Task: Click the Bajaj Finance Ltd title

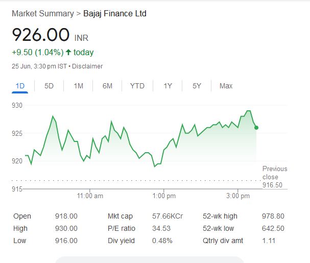Action: coord(115,13)
